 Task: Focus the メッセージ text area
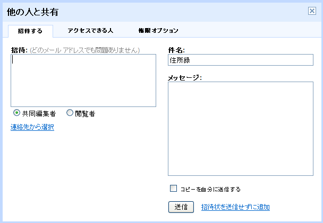coord(241,129)
